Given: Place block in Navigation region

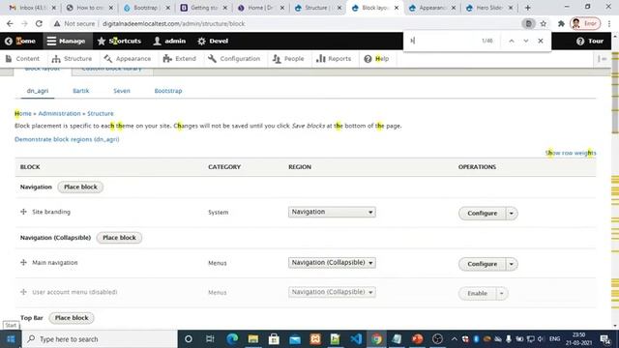Looking at the screenshot, I should pos(80,187).
